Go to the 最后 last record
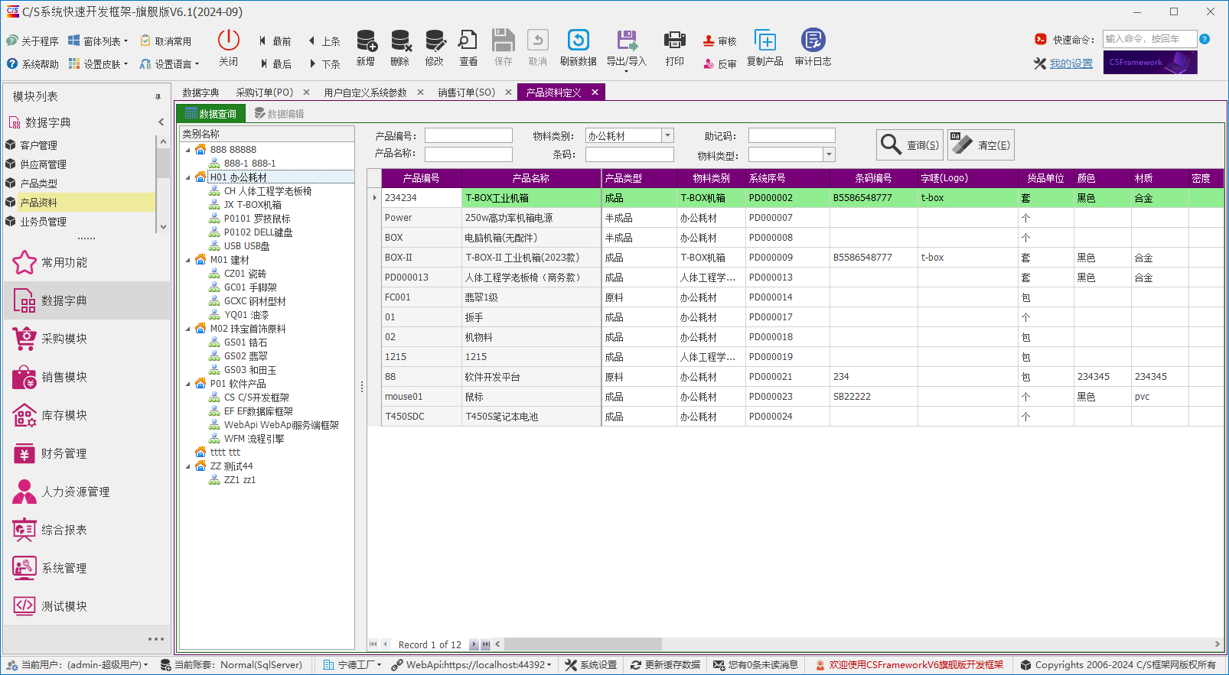The height and width of the screenshot is (675, 1229). point(274,64)
